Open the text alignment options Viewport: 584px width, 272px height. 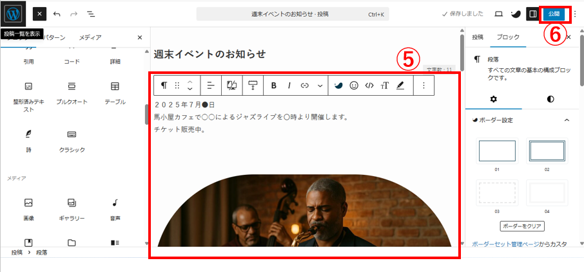pyautogui.click(x=211, y=86)
